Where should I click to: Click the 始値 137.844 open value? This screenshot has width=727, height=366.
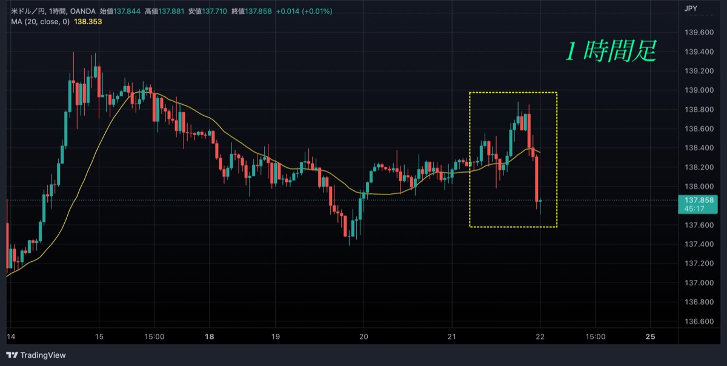pos(119,11)
